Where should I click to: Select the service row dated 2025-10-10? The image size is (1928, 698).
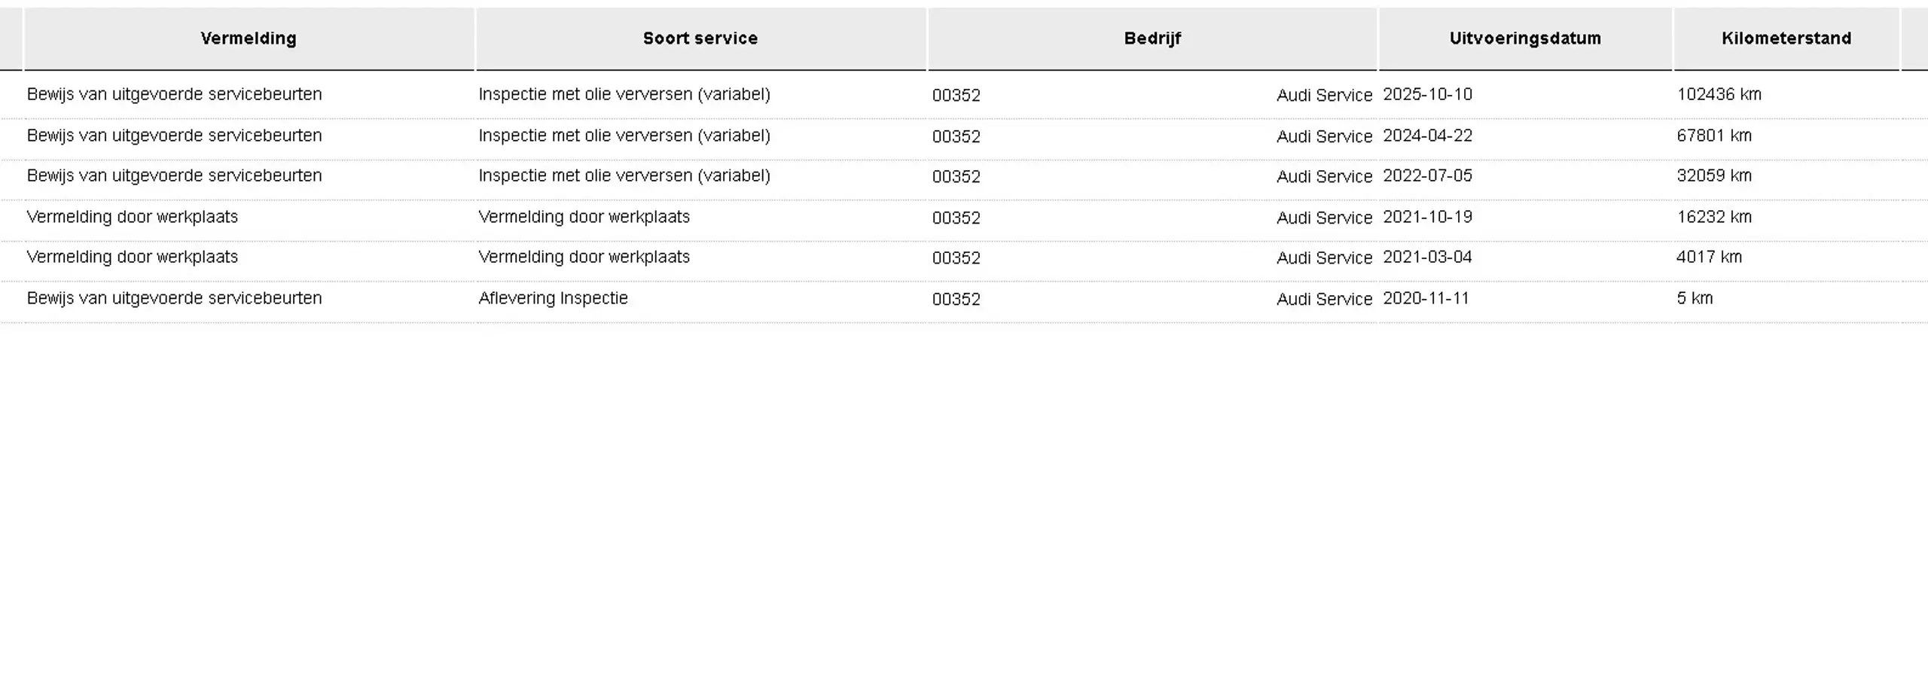pyautogui.click(x=964, y=95)
